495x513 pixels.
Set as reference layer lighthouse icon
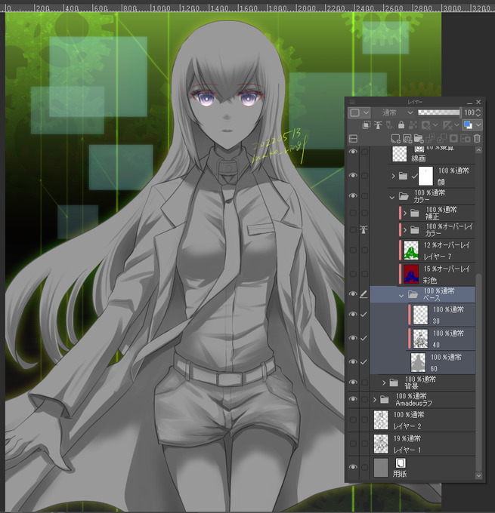(378, 124)
